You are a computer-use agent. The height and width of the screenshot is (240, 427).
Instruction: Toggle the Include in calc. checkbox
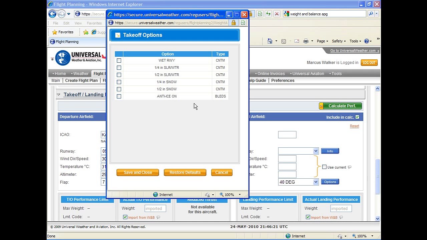(357, 117)
